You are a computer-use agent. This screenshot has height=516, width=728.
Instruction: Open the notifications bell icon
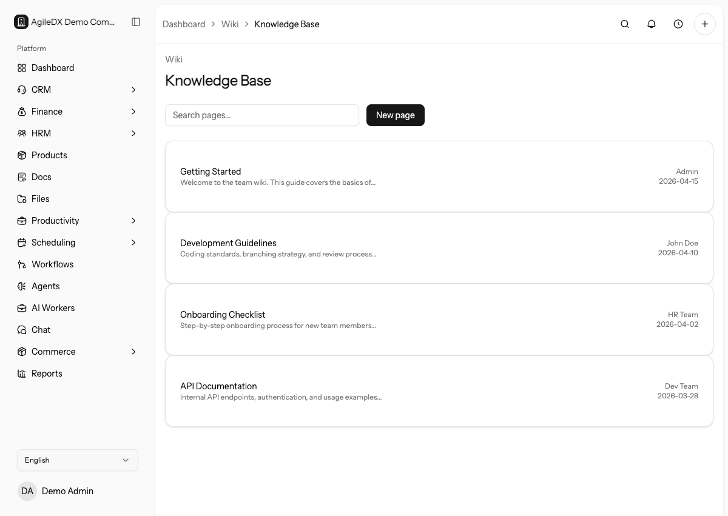coord(652,24)
